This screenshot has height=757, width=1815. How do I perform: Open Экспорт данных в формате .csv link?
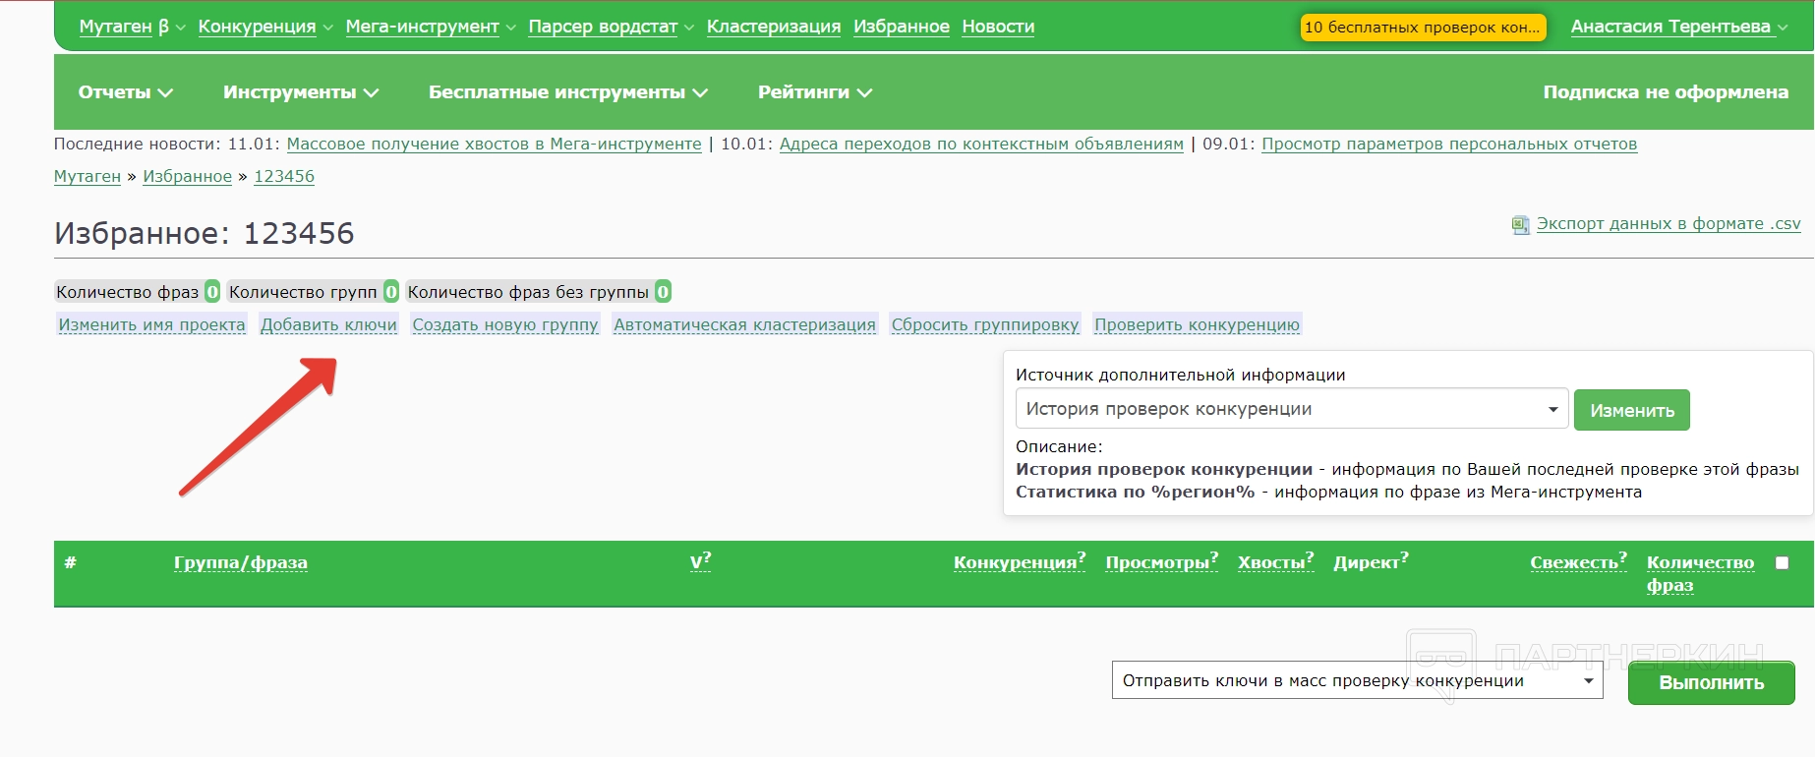[x=1669, y=224]
